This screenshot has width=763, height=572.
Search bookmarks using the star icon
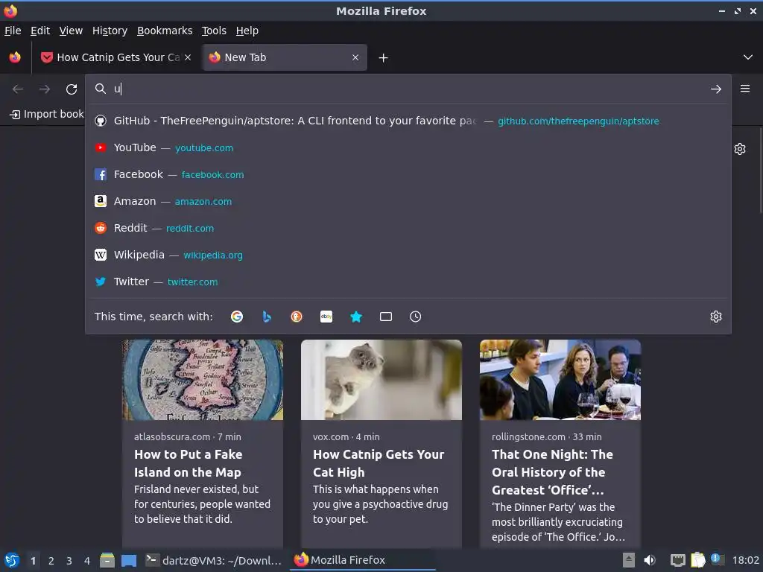point(356,317)
